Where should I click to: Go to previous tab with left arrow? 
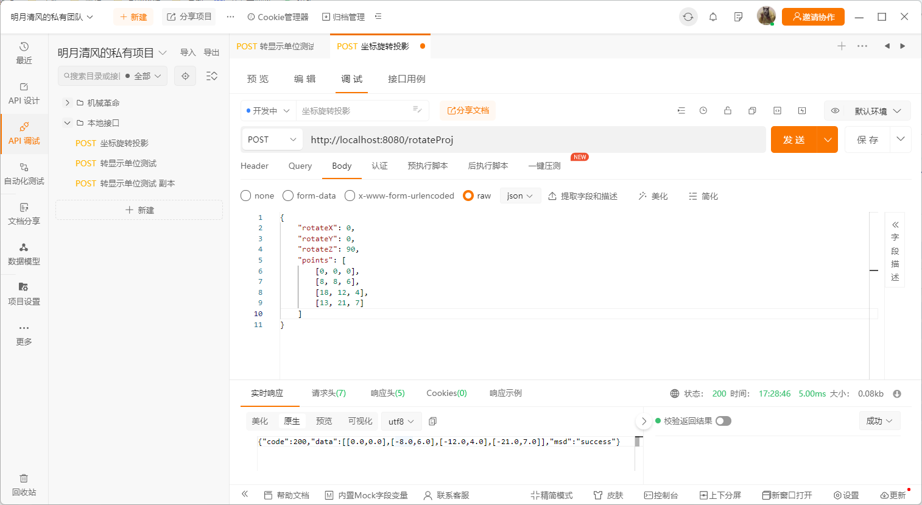[x=887, y=46]
